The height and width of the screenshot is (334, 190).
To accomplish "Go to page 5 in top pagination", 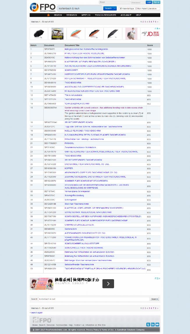I will coord(149,22).
